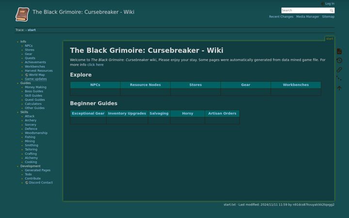Screen dimensions: 349x218
Task: Open the Defence skill page
Action: coord(31,129)
